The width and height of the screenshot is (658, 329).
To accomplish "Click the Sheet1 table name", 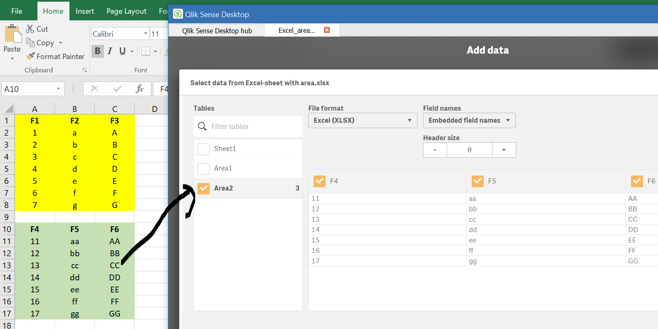I will point(225,148).
